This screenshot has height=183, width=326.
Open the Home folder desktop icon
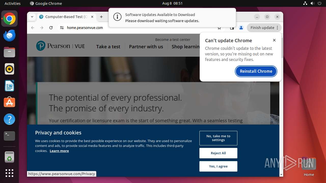[x=309, y=166]
